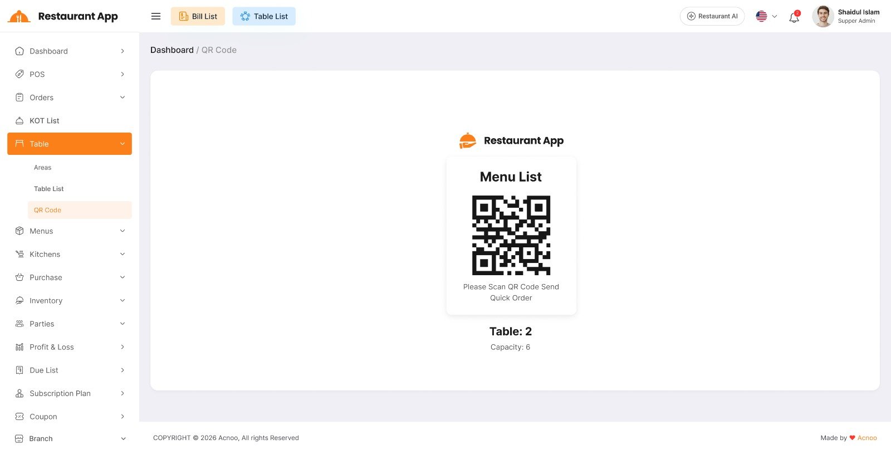Click the Purchase basket icon

point(19,277)
